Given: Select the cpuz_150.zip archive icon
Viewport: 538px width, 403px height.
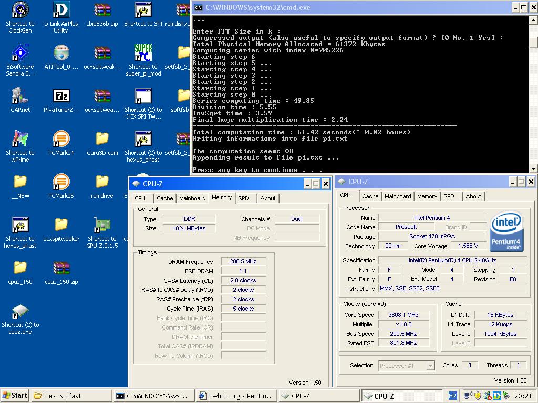Looking at the screenshot, I should [61, 268].
